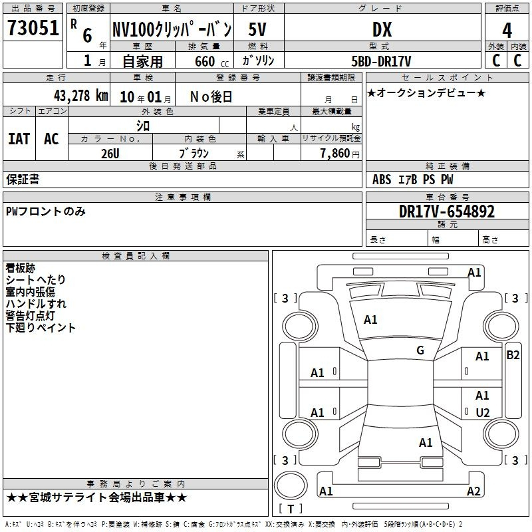Click the 幅 dimension field
Viewport: 532px width, 532px height.
pos(454,238)
